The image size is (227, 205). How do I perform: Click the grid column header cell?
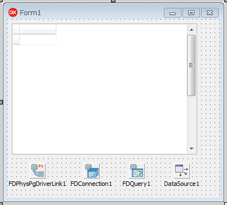pyautogui.click(x=38, y=30)
